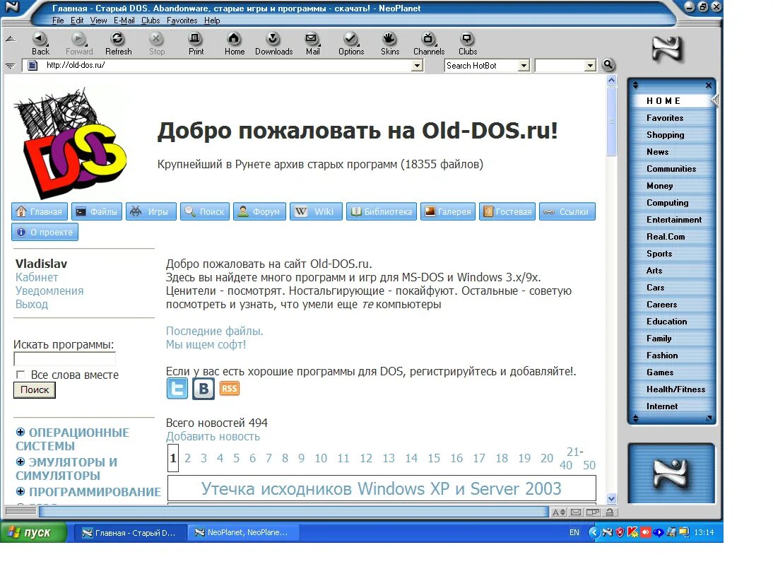Open the Edit menu

tap(77, 20)
